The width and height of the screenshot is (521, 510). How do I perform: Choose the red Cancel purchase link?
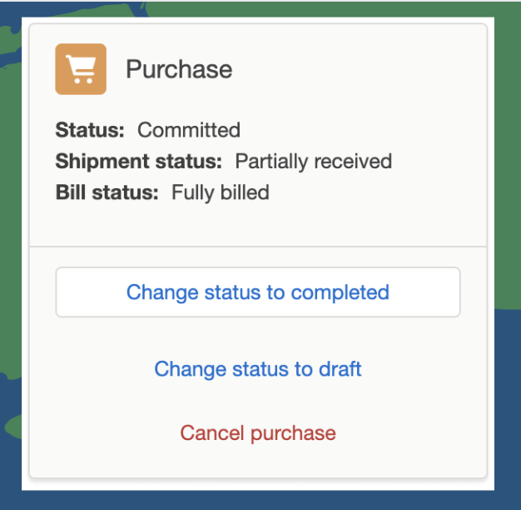point(258,432)
